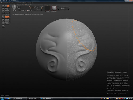Click the Detail slider handle

[42, 8]
